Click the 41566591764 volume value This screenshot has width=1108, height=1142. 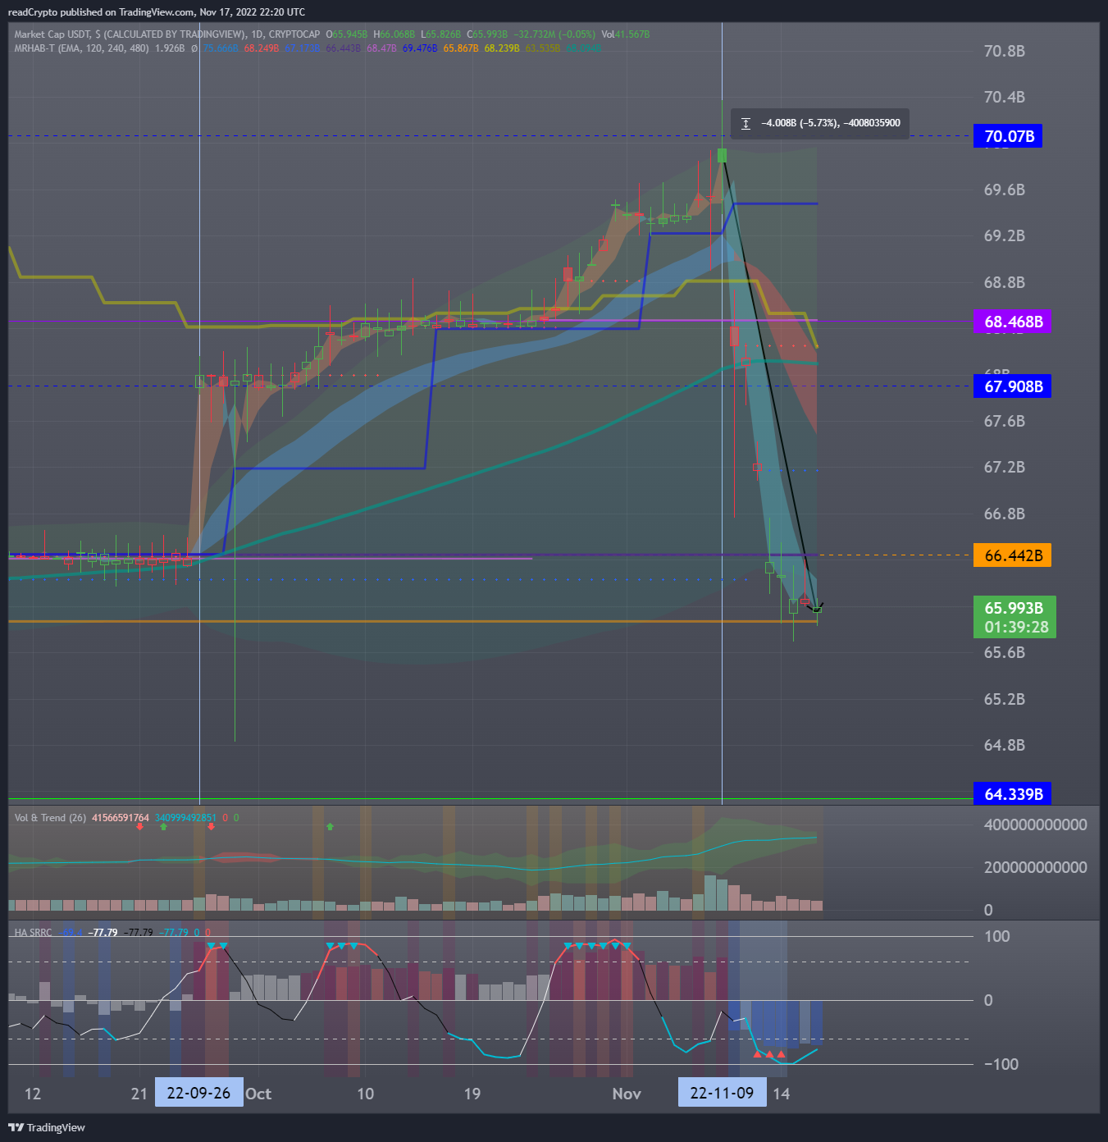pyautogui.click(x=121, y=818)
